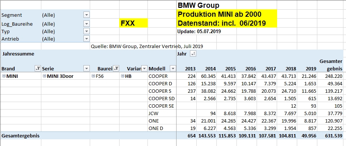The width and height of the screenshot is (346, 146).
Task: Open the Modell column dropdown arrow
Action: click(x=173, y=69)
